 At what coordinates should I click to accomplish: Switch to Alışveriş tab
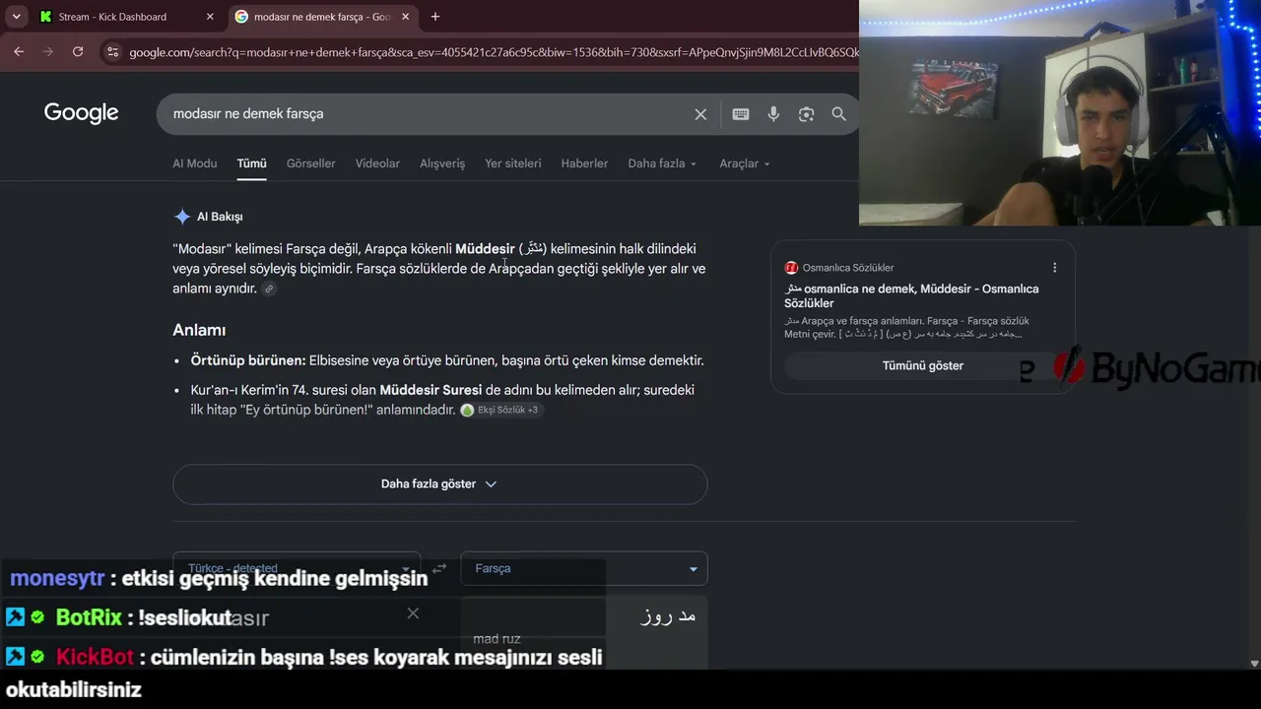pos(442,163)
